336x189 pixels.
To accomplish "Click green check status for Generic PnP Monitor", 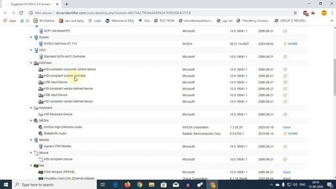I will 285,146.
